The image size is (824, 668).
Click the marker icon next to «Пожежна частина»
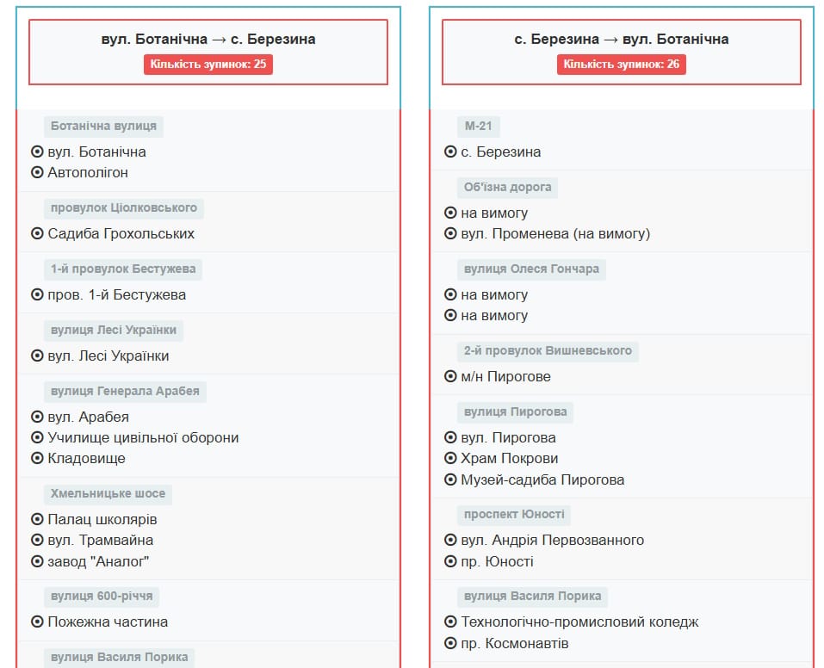pos(35,622)
